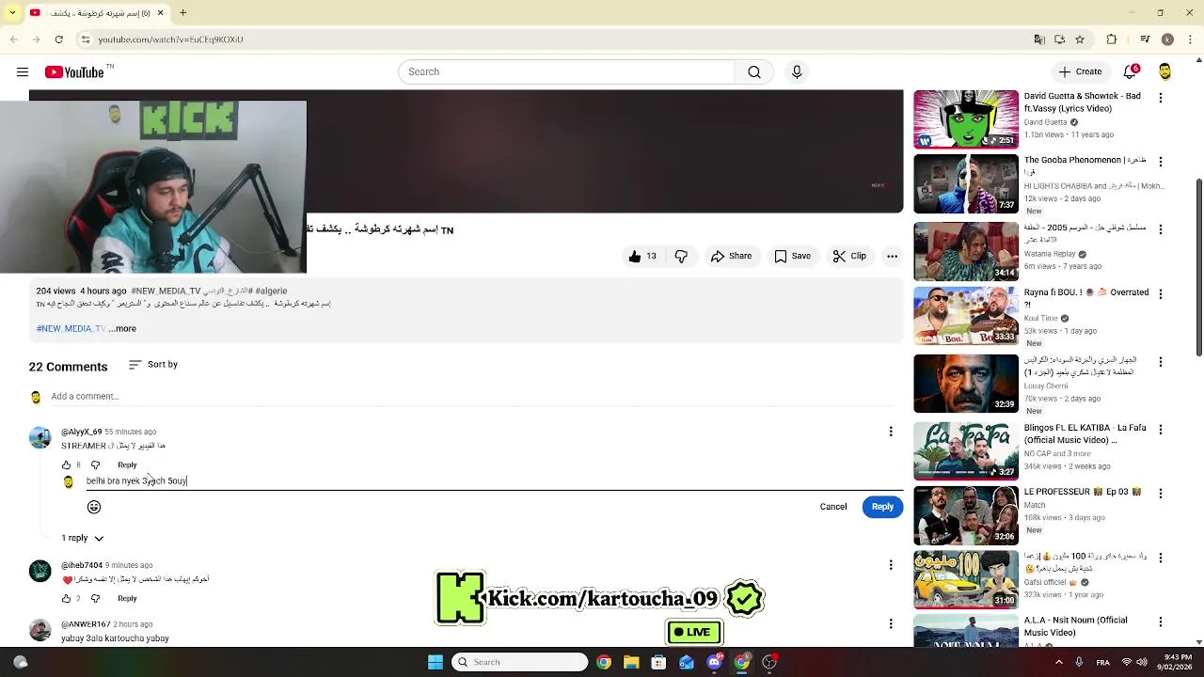Dislike the comment by @iheb7404
This screenshot has height=677, width=1204.
click(x=95, y=599)
